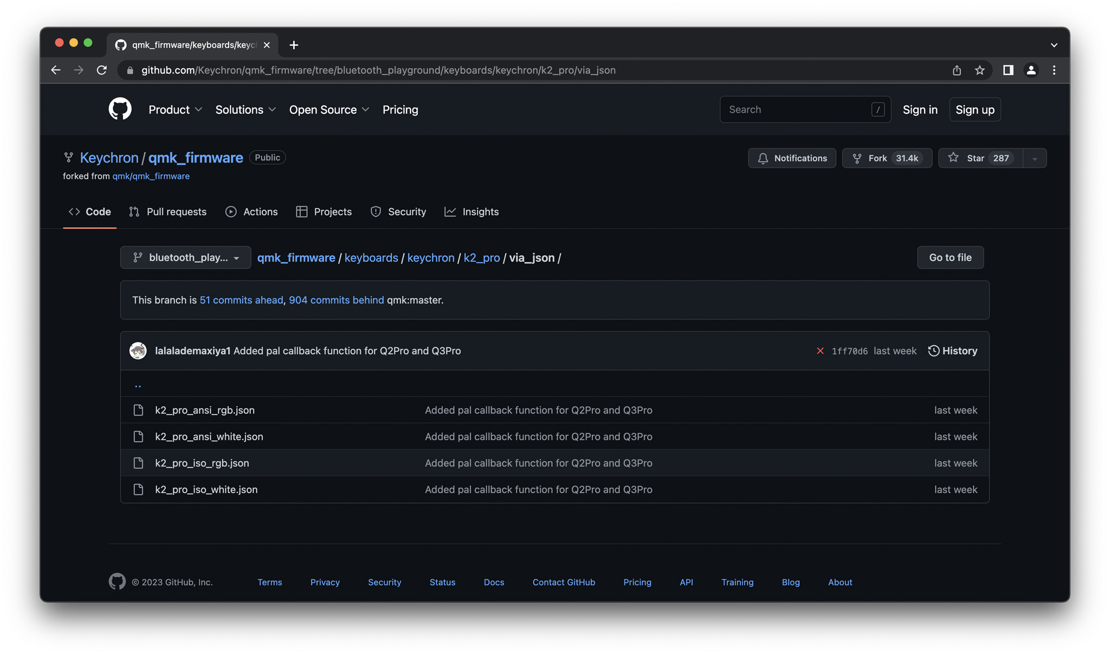Image resolution: width=1110 pixels, height=655 pixels.
Task: Reload the page in browser
Action: [101, 70]
